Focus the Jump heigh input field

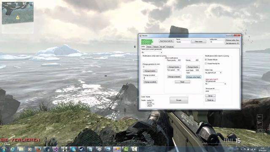coord(193,73)
